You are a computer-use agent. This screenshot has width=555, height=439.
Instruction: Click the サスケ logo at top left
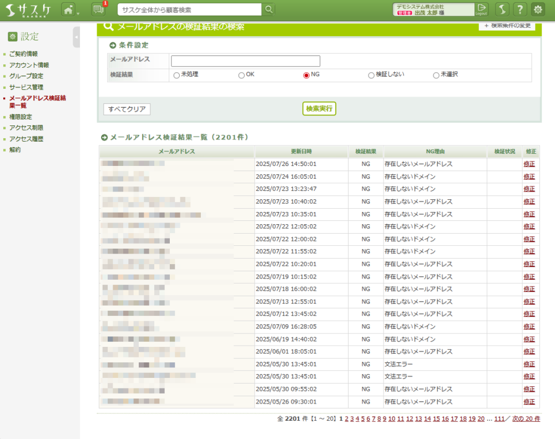[x=28, y=10]
